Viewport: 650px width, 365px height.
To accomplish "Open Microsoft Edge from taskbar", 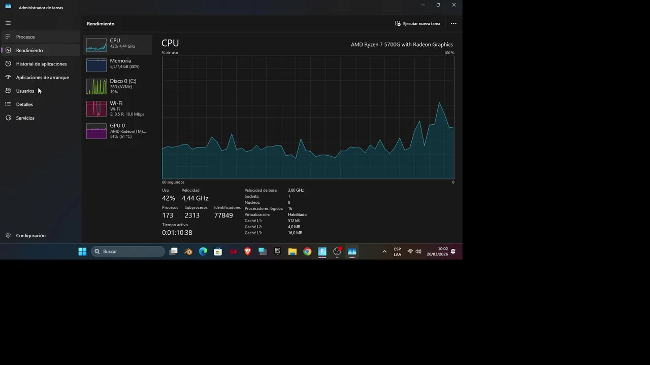I will 203,251.
